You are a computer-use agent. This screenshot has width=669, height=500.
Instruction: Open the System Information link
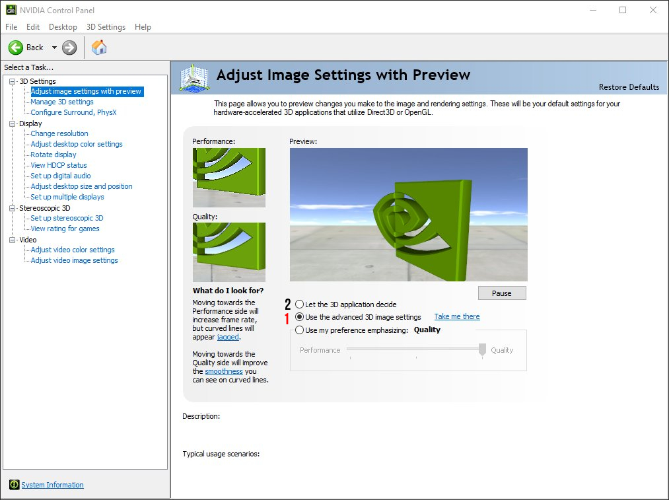(52, 485)
